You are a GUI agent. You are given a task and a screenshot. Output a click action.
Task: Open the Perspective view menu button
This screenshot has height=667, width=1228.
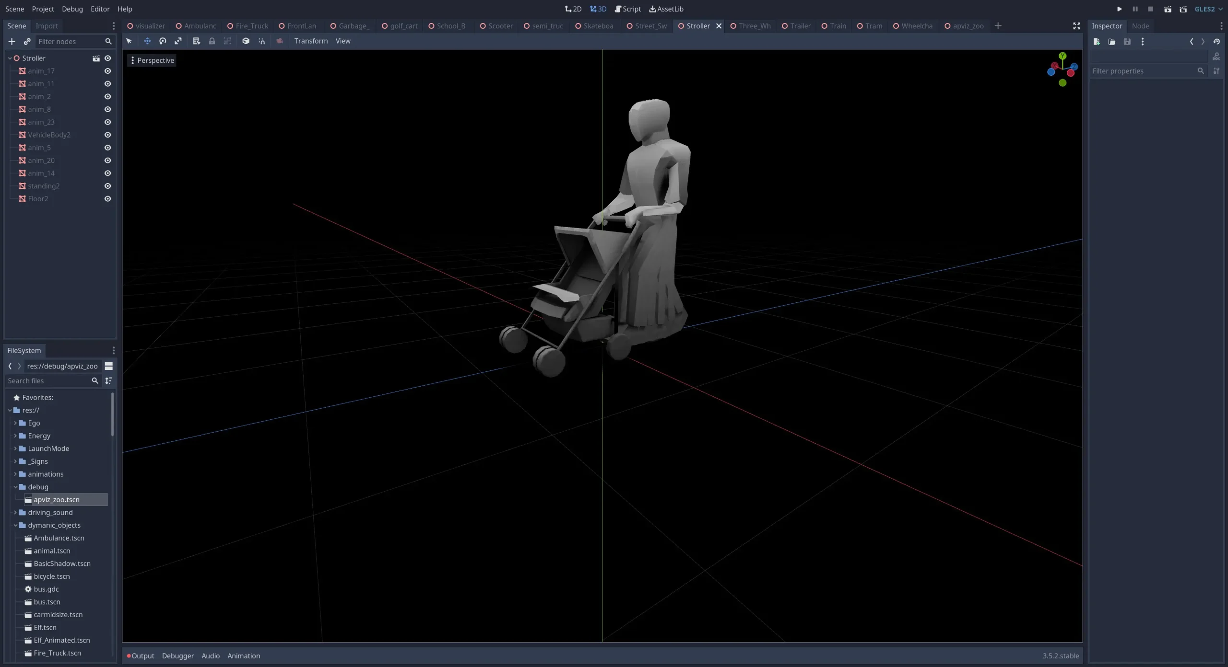(152, 60)
